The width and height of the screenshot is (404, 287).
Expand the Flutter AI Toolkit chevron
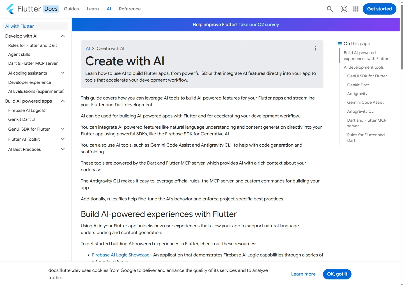pyautogui.click(x=63, y=139)
